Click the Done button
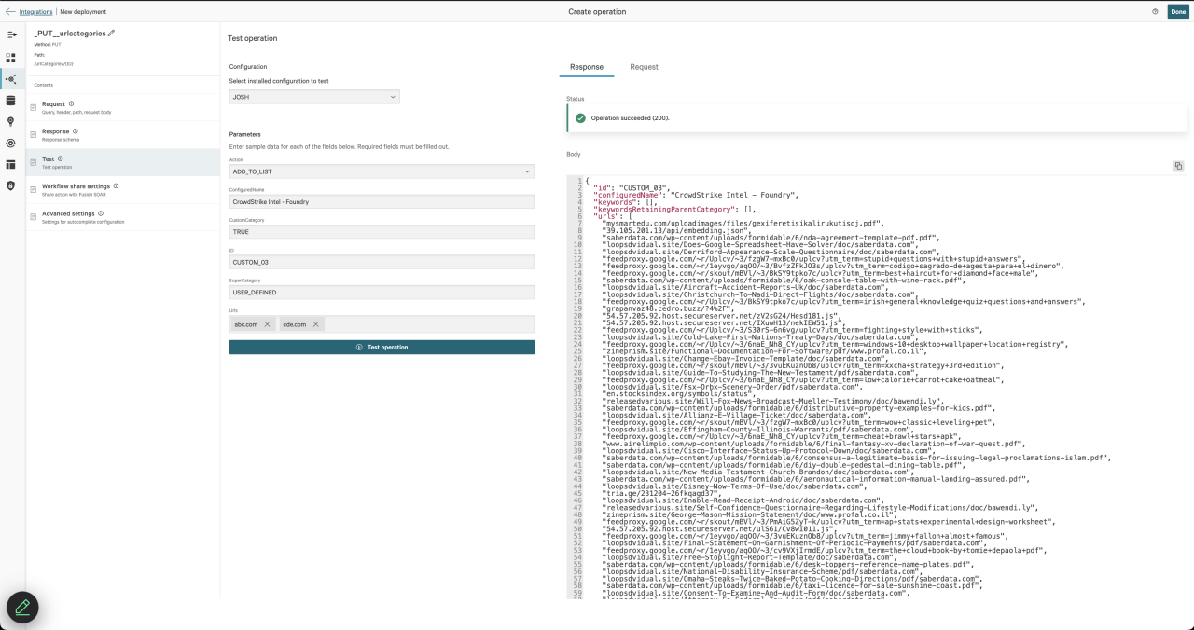Viewport: 1194px width, 630px height. (1178, 12)
